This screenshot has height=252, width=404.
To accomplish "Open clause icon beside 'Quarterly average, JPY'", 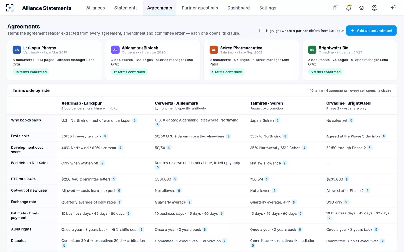I will 294,202.
